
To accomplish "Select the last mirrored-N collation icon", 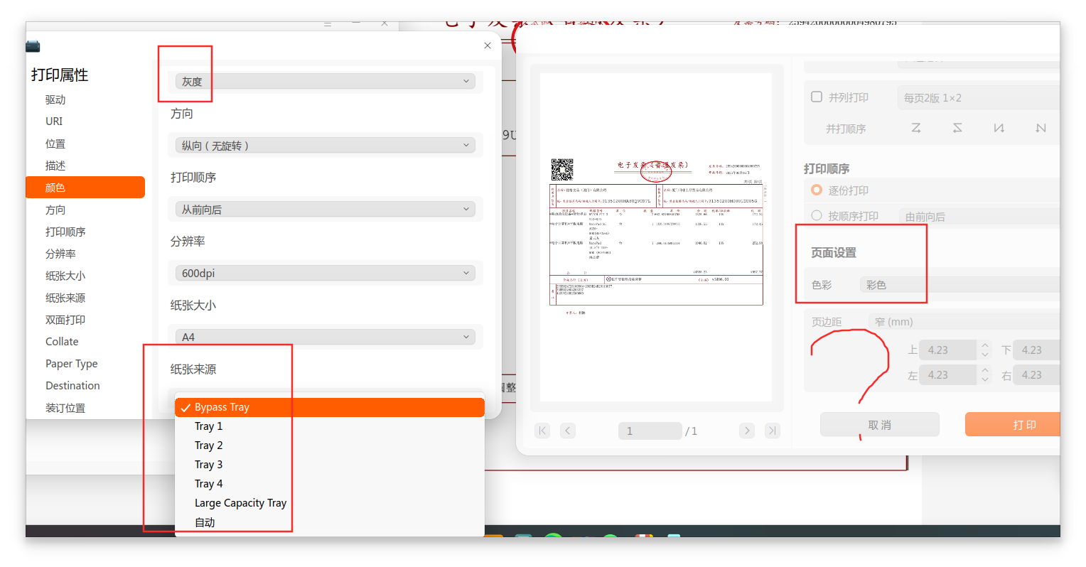I will pyautogui.click(x=1041, y=128).
